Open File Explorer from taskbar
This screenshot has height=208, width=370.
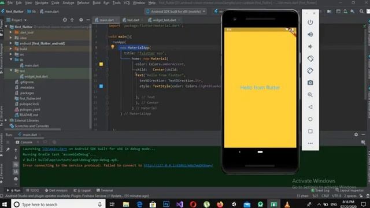126,204
